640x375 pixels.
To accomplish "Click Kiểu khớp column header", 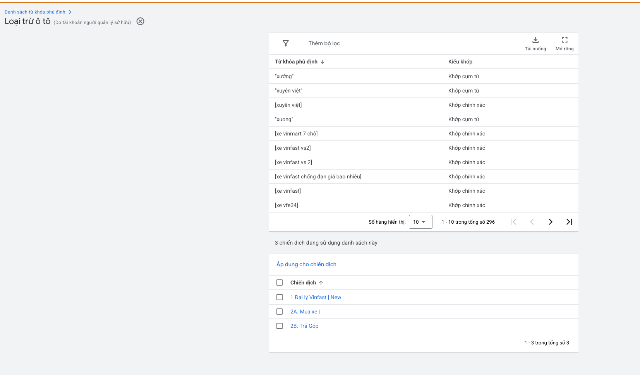I will pos(460,62).
